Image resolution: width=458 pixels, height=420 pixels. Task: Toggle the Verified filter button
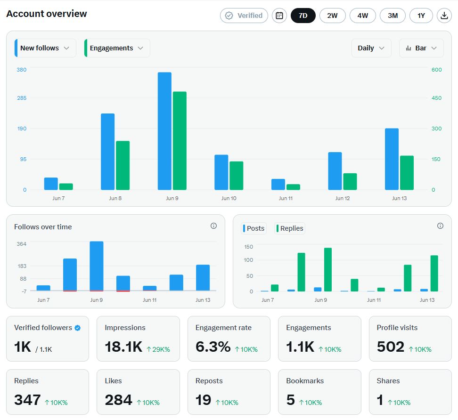(244, 16)
